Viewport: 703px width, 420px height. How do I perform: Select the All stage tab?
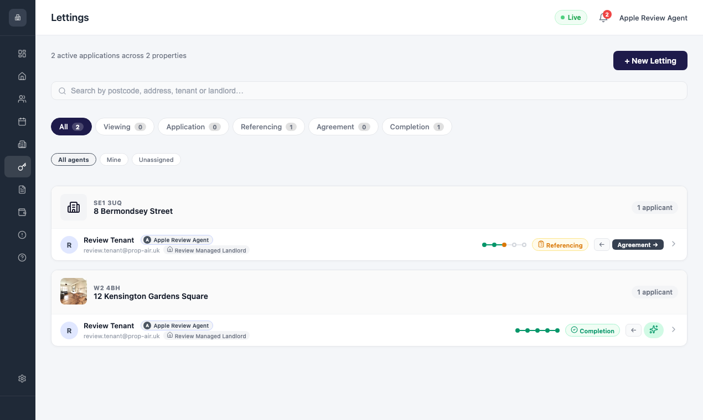[71, 127]
